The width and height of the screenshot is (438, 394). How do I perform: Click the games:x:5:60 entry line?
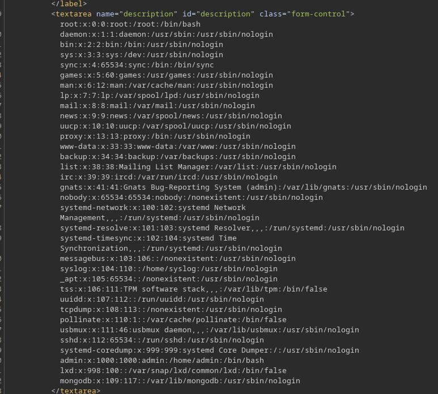point(167,75)
